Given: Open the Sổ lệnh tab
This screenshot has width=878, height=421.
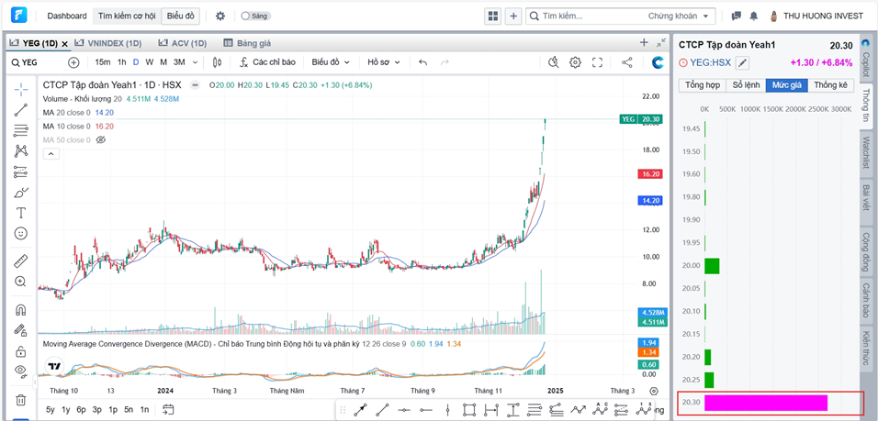Looking at the screenshot, I should click(x=746, y=85).
